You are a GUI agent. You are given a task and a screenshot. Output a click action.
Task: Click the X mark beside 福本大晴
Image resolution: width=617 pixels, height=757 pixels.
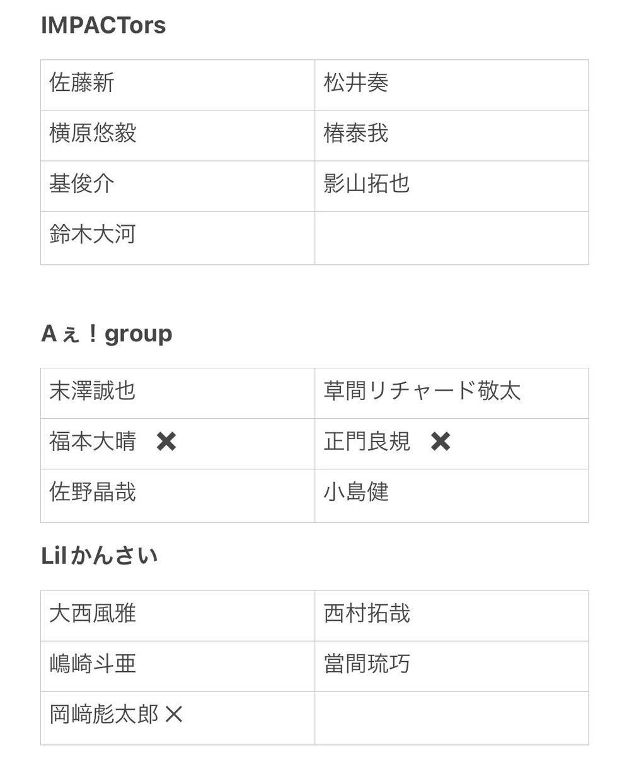pyautogui.click(x=166, y=442)
